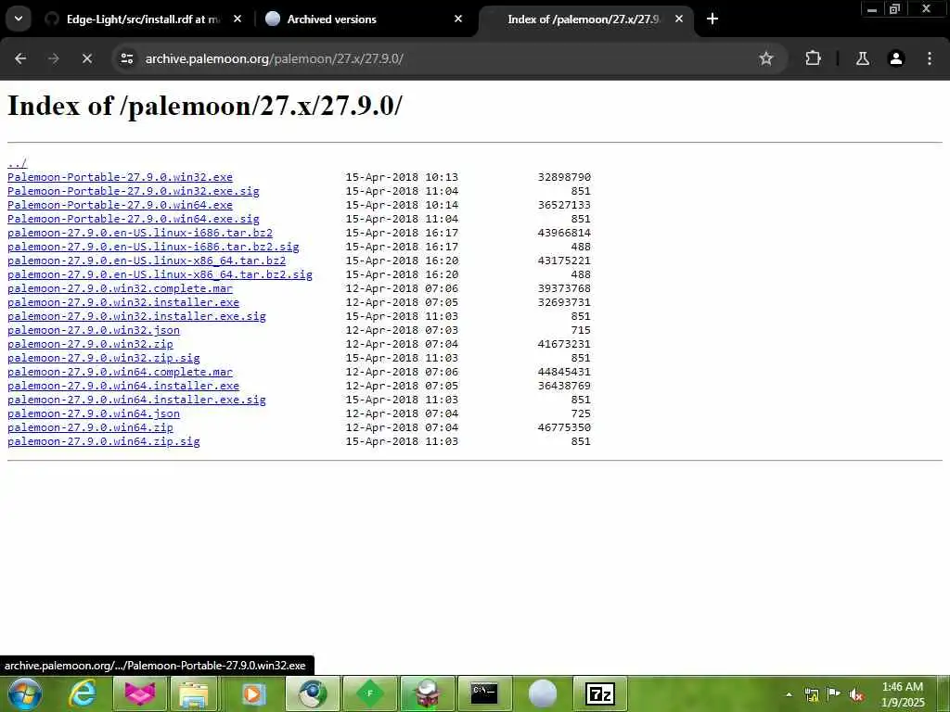Open 7-Zip from the taskbar
950x712 pixels.
[x=600, y=693]
